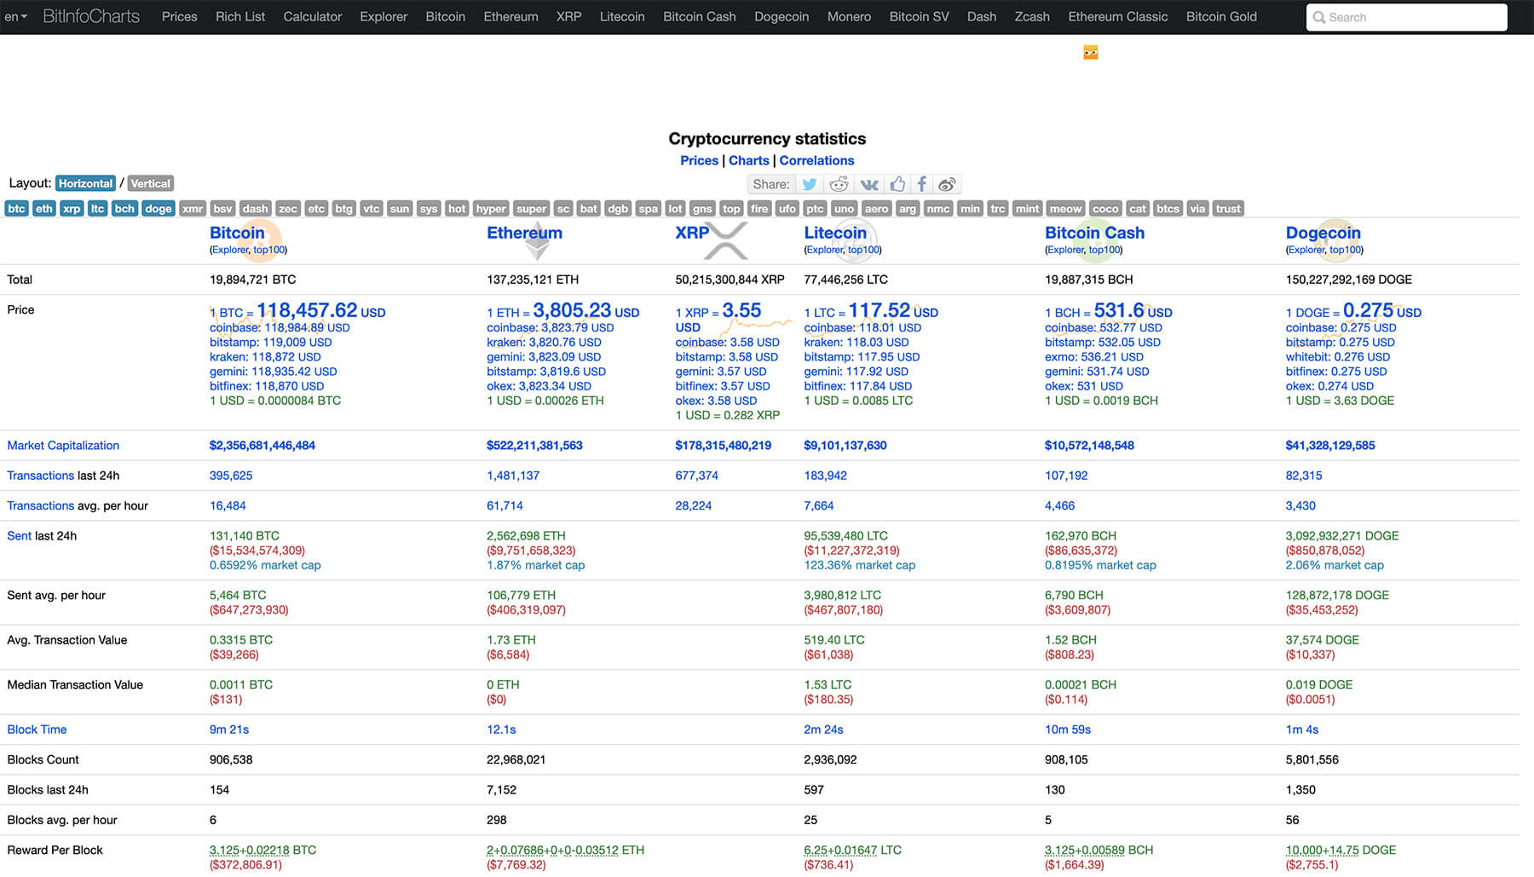Switch layout to Vertical
This screenshot has height=877, width=1534.
click(x=151, y=183)
